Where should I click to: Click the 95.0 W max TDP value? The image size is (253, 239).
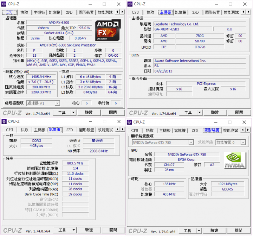tap(85, 28)
